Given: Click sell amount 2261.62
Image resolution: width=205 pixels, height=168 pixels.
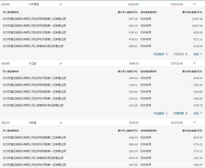Looking at the screenshot, I should click(x=198, y=158).
